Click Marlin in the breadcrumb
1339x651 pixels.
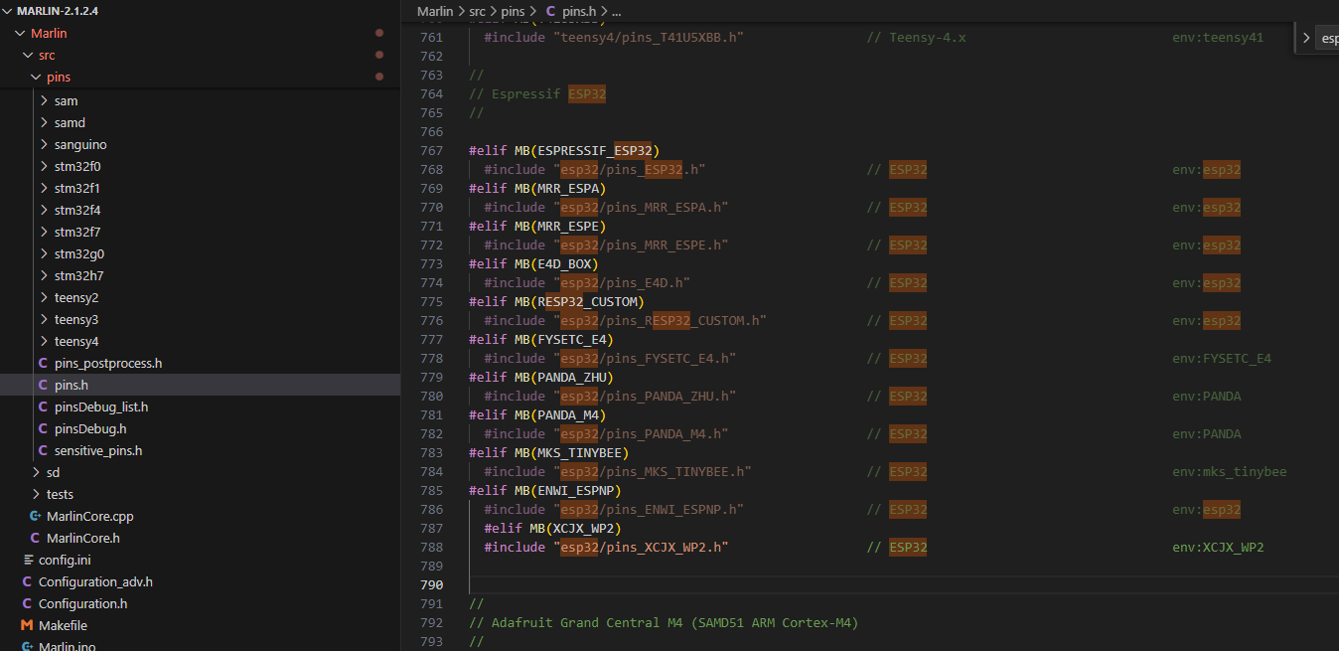435,11
